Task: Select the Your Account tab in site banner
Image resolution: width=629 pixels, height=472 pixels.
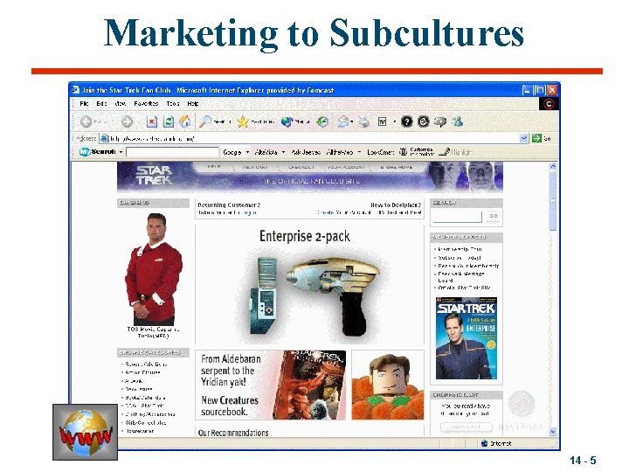Action: (347, 167)
